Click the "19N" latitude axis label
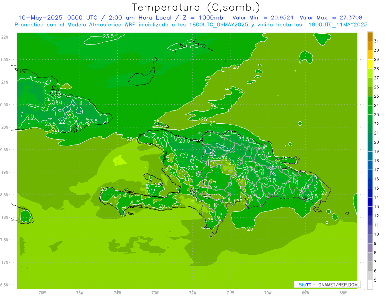Viewport: 385px width, 297px height. (5, 172)
